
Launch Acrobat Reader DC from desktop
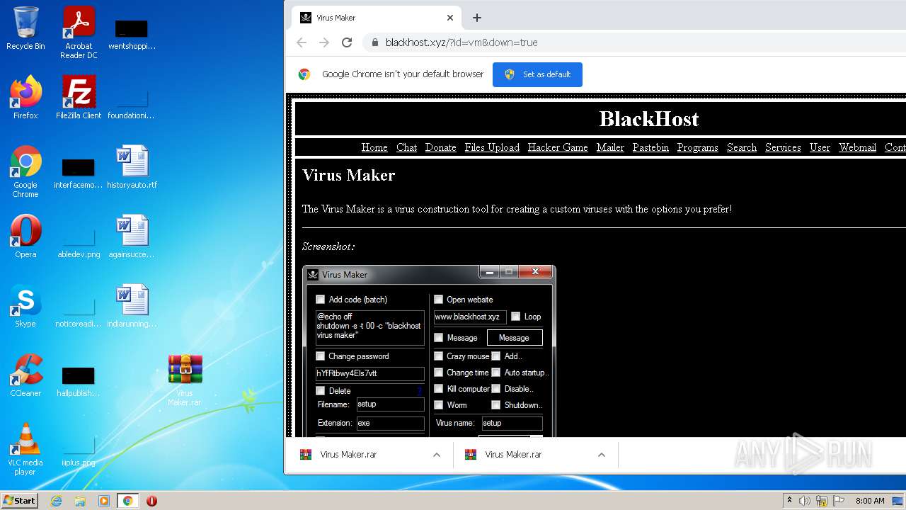click(x=79, y=32)
